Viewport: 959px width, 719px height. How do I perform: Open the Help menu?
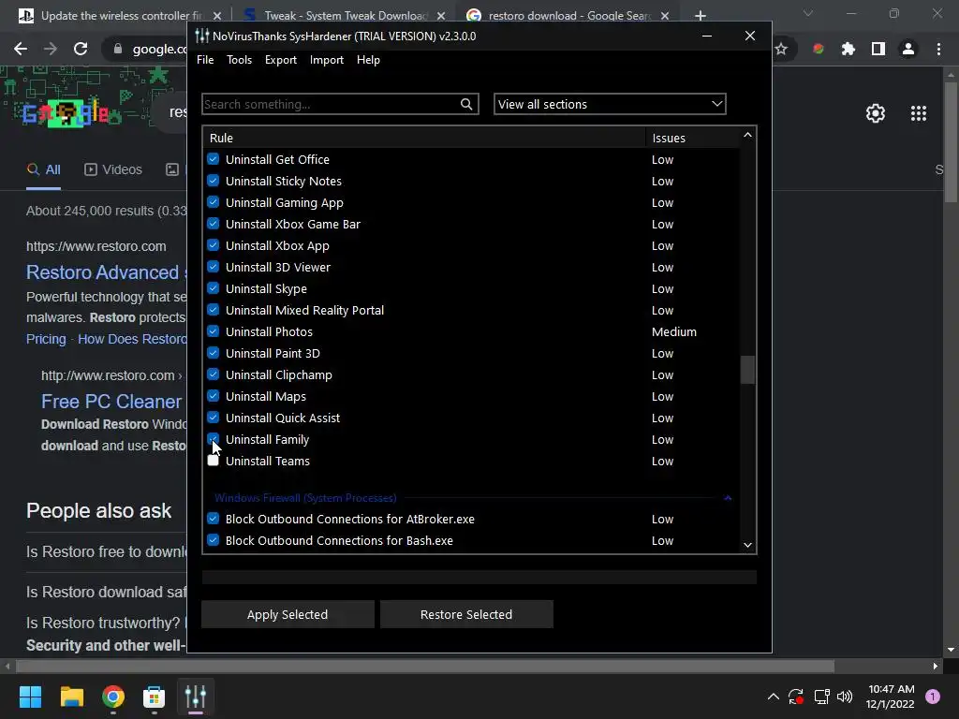click(x=368, y=59)
